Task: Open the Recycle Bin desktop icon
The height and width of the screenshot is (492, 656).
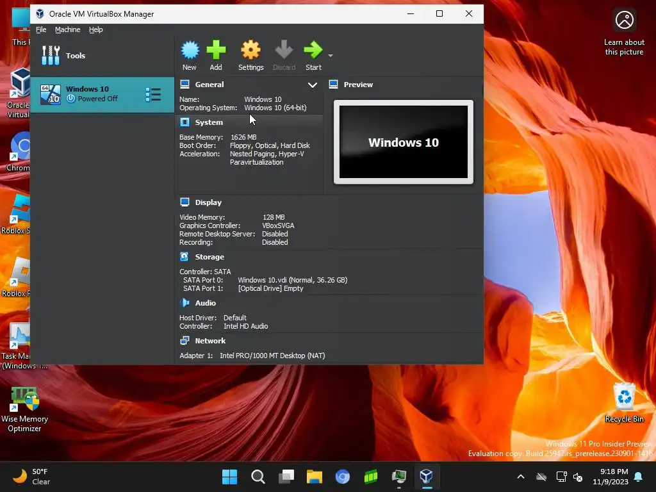Action: point(624,404)
